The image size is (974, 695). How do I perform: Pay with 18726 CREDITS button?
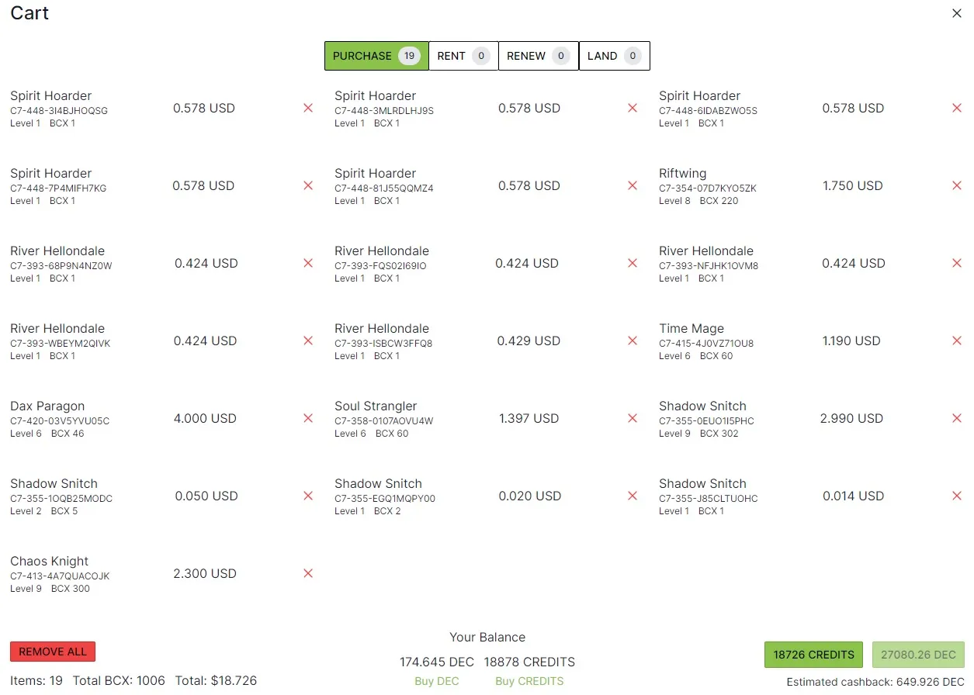[813, 655]
